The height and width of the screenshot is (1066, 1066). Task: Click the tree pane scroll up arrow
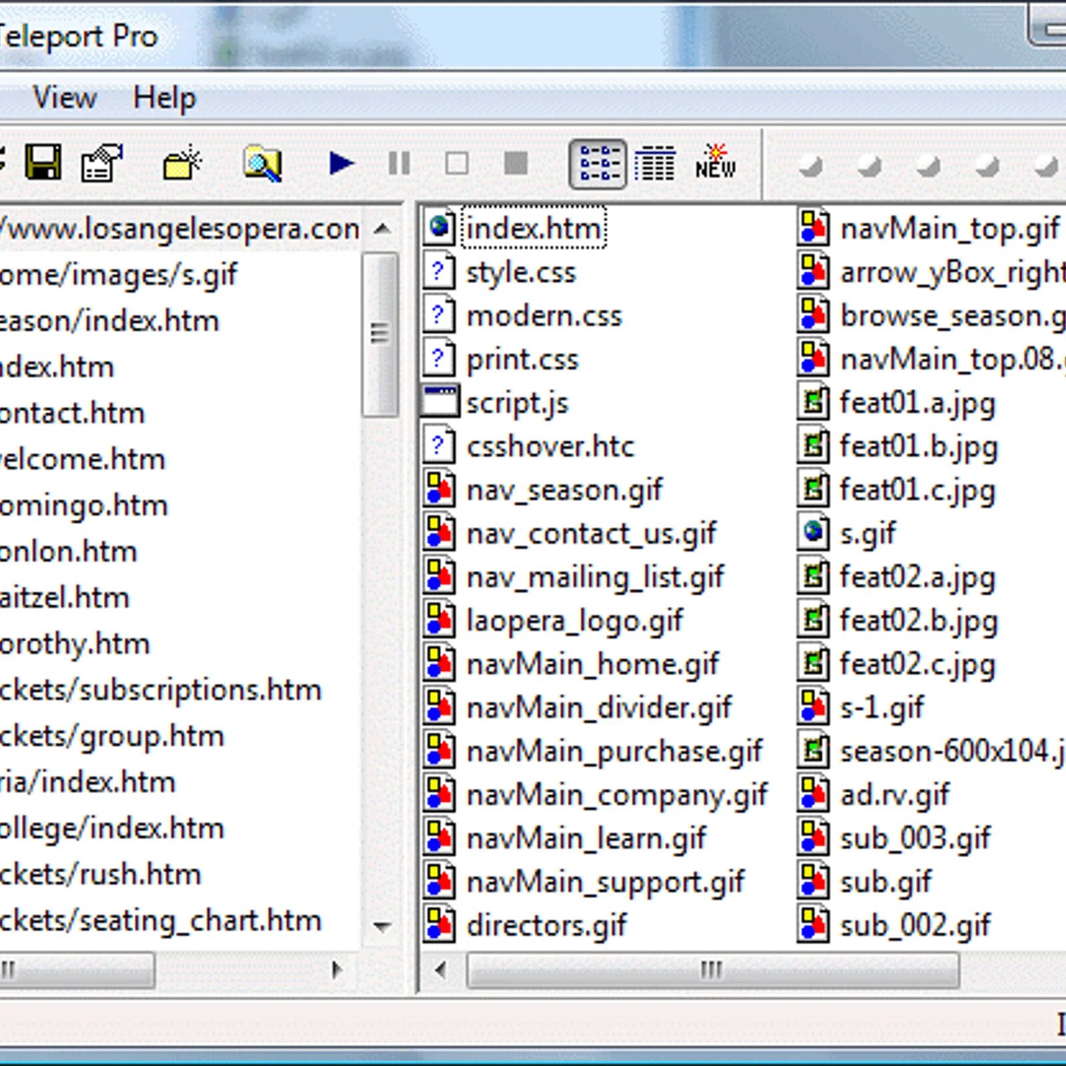[382, 229]
